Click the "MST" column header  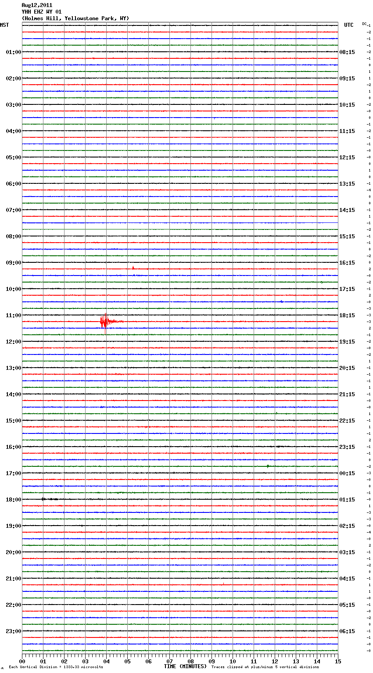coord(4,25)
